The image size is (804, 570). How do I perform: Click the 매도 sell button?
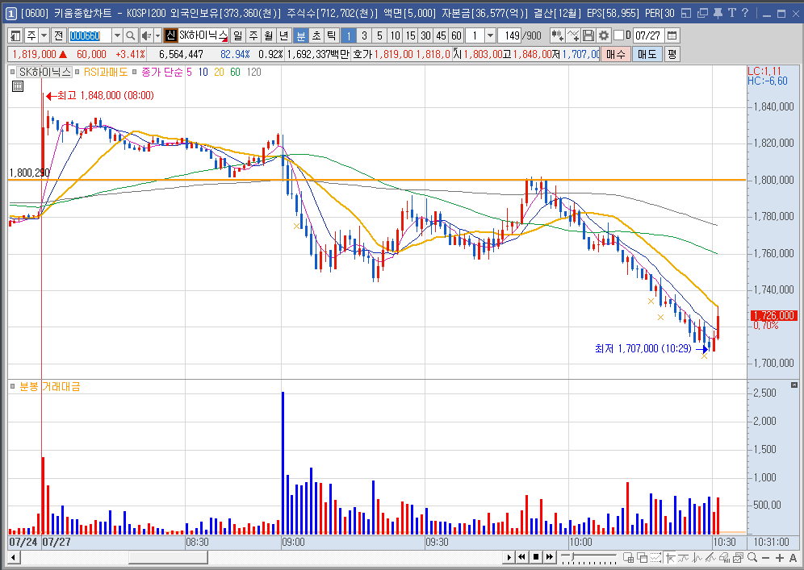647,54
